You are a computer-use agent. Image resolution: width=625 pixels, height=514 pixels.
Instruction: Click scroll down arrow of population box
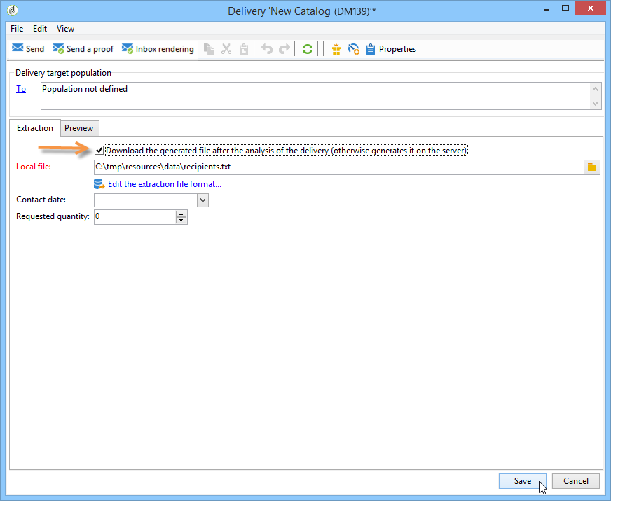pos(595,104)
